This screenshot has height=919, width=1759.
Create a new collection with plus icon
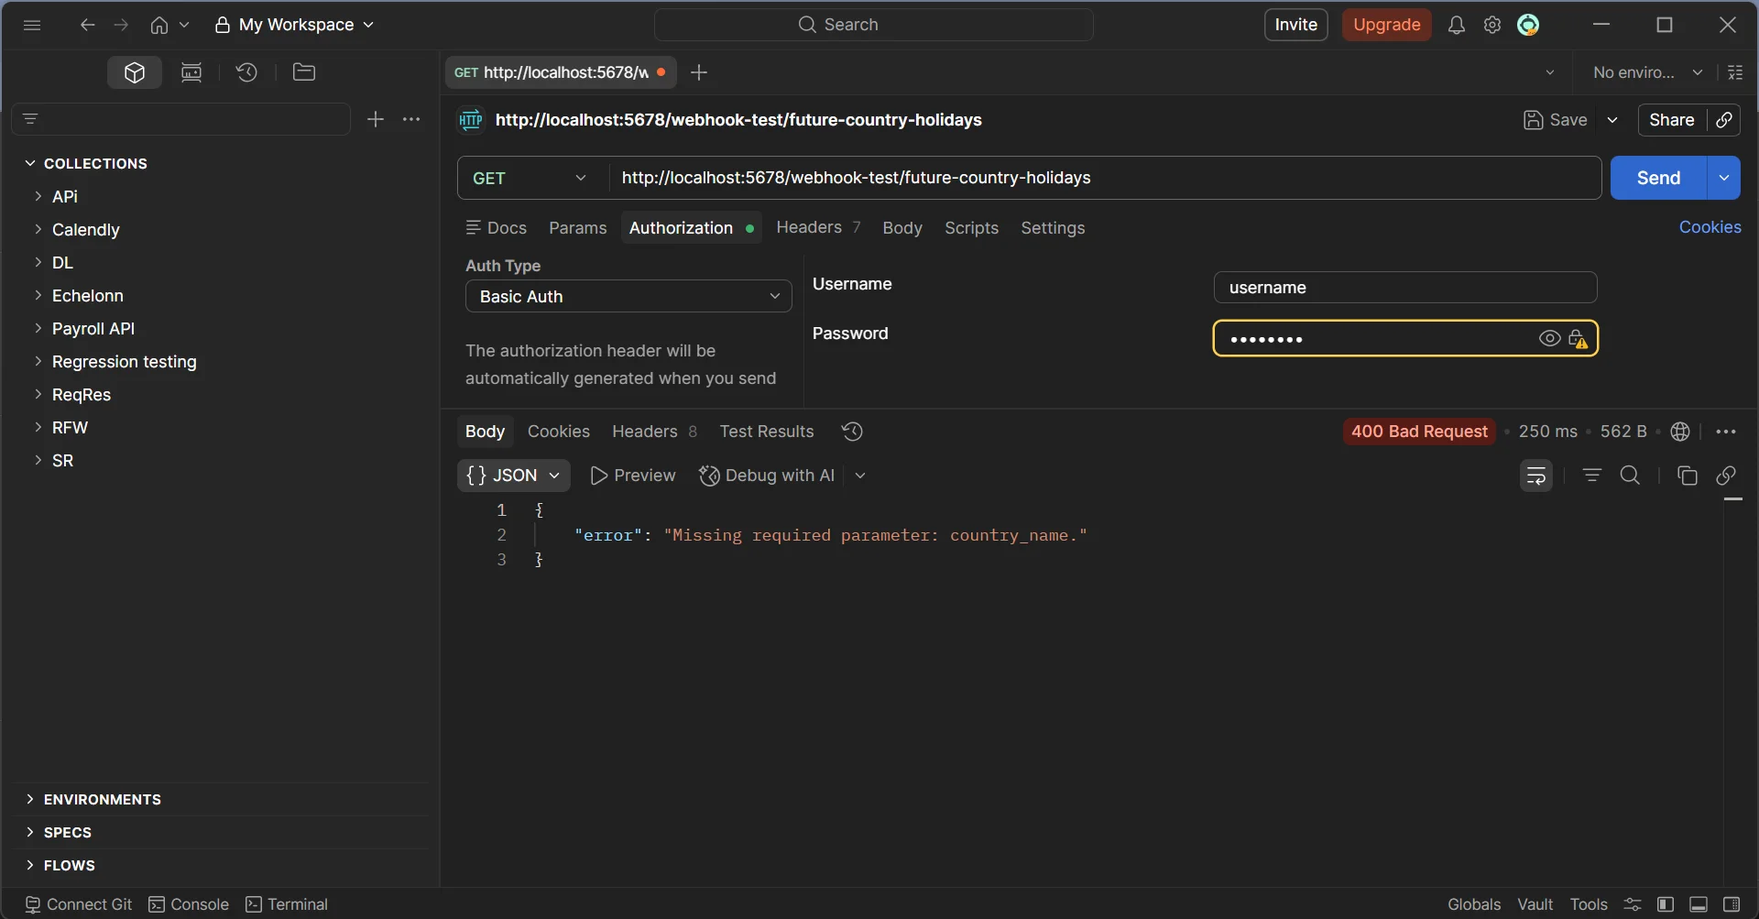(376, 119)
